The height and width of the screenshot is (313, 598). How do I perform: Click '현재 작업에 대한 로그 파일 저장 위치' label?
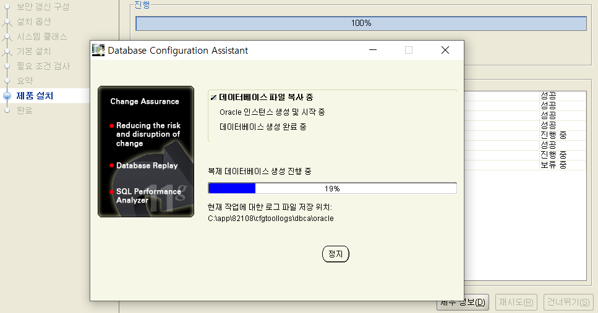(270, 207)
